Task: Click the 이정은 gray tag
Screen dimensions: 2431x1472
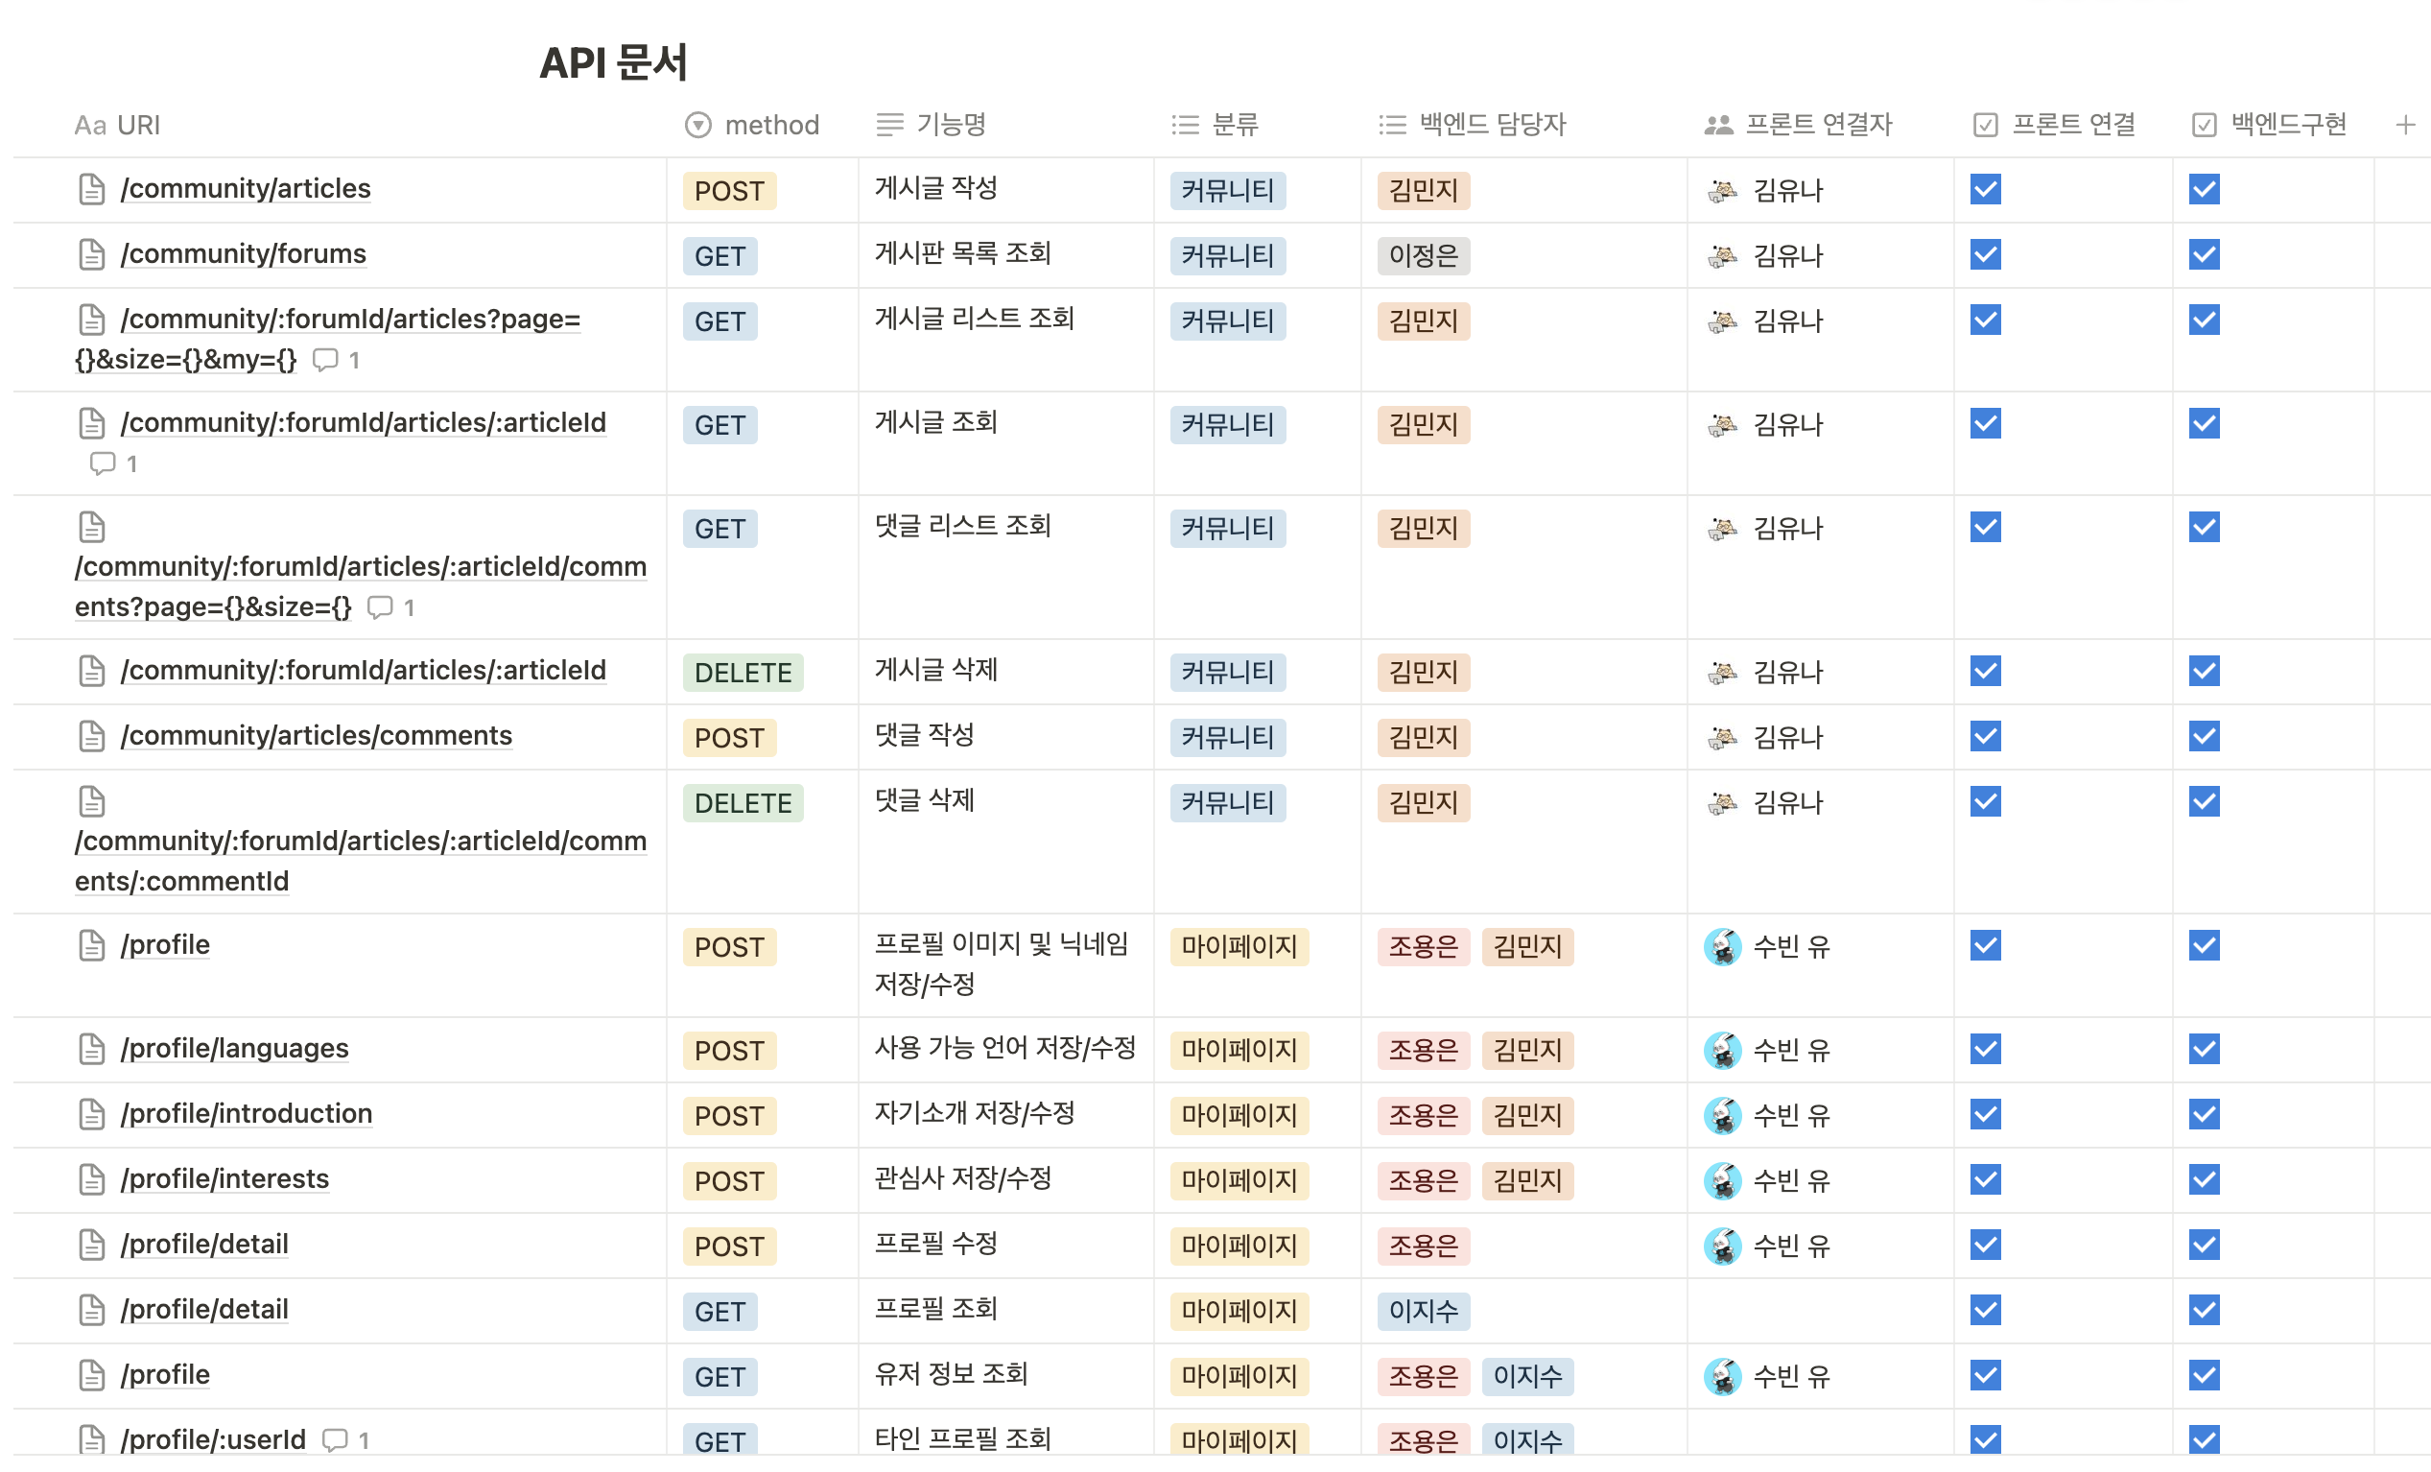Action: 1423,255
